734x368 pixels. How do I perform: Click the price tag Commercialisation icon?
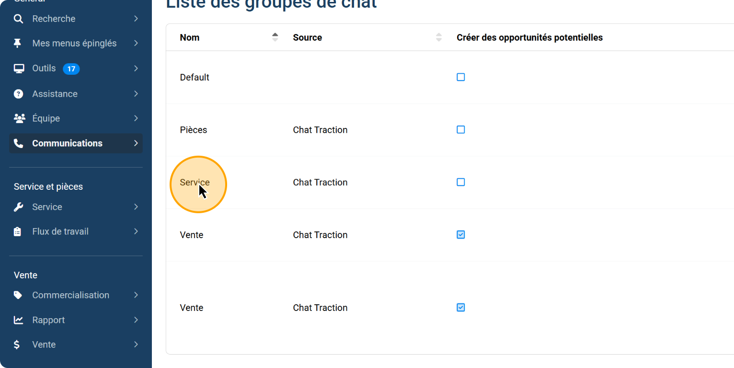coord(18,295)
